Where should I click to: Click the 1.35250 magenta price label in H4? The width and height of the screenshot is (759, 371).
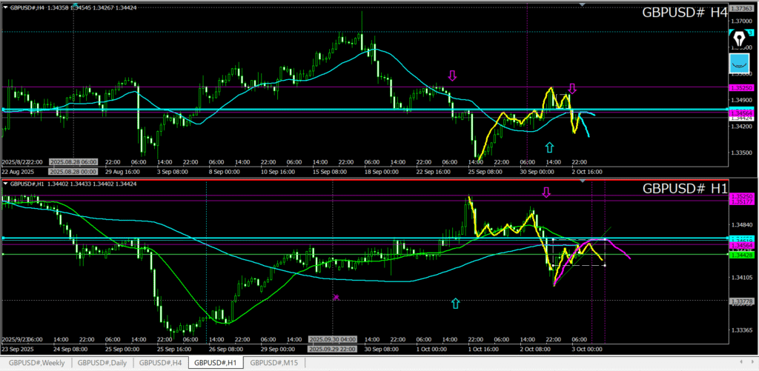[x=742, y=87]
